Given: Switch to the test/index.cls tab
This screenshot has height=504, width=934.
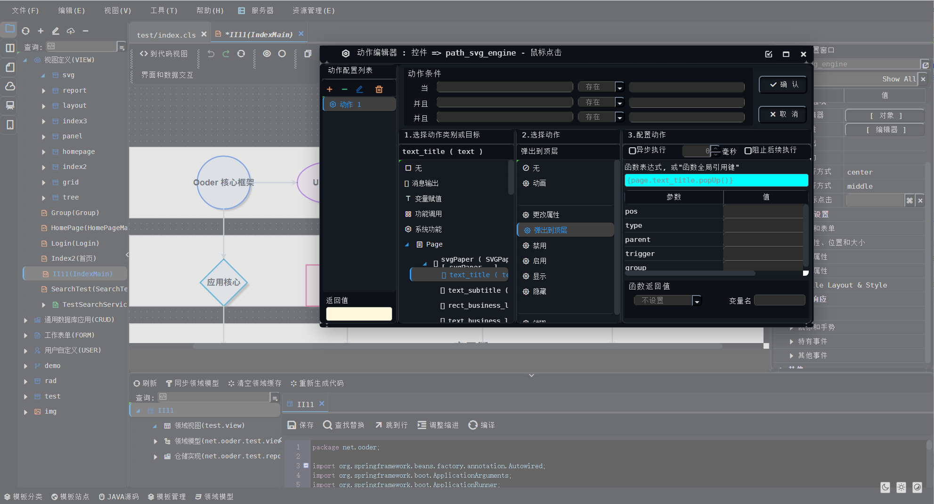Looking at the screenshot, I should tap(166, 35).
